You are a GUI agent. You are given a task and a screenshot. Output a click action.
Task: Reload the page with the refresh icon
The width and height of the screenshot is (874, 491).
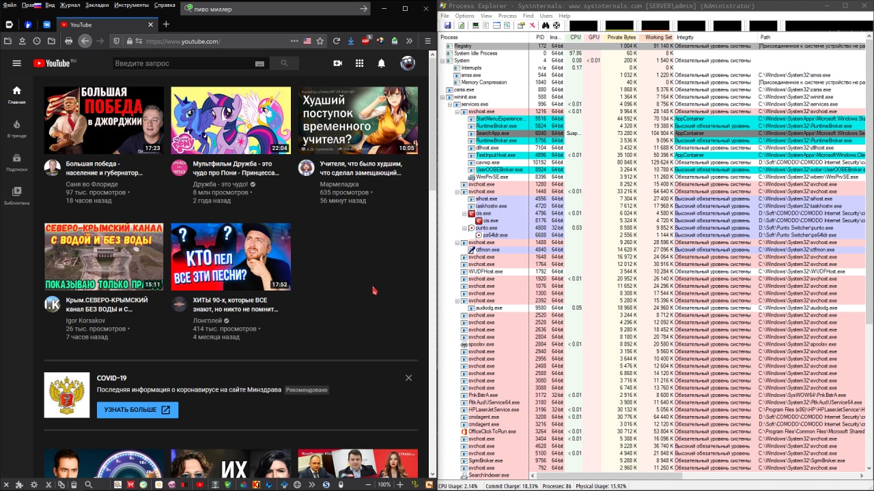coord(337,41)
